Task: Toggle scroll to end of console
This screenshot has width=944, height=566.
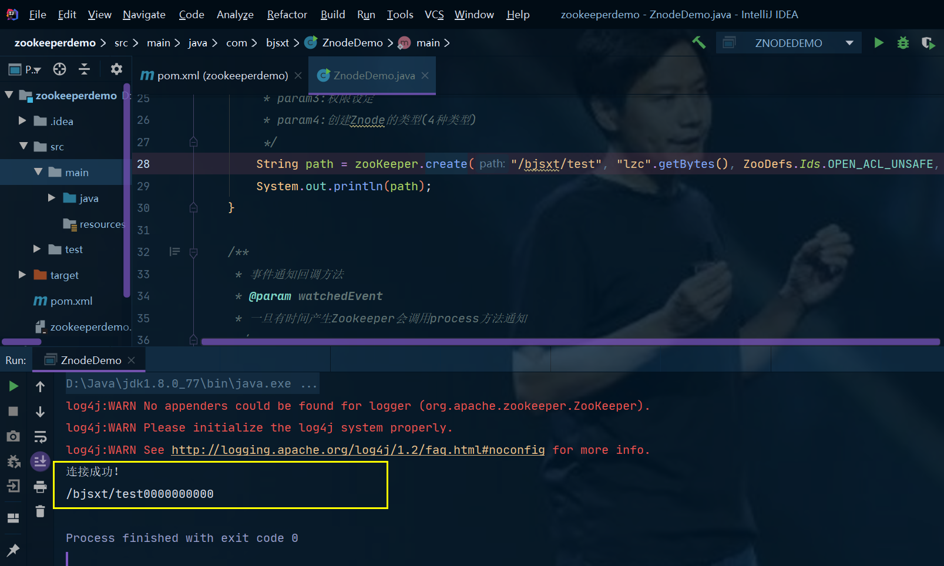Action: pos(40,461)
